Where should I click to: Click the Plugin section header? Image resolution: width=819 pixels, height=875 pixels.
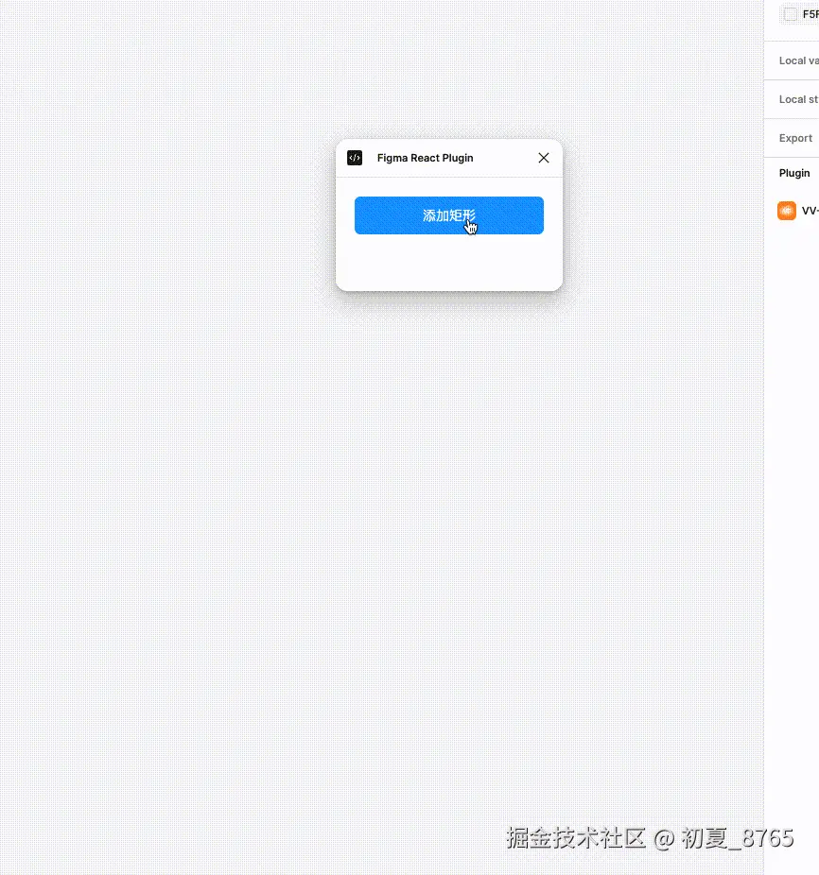pos(793,173)
